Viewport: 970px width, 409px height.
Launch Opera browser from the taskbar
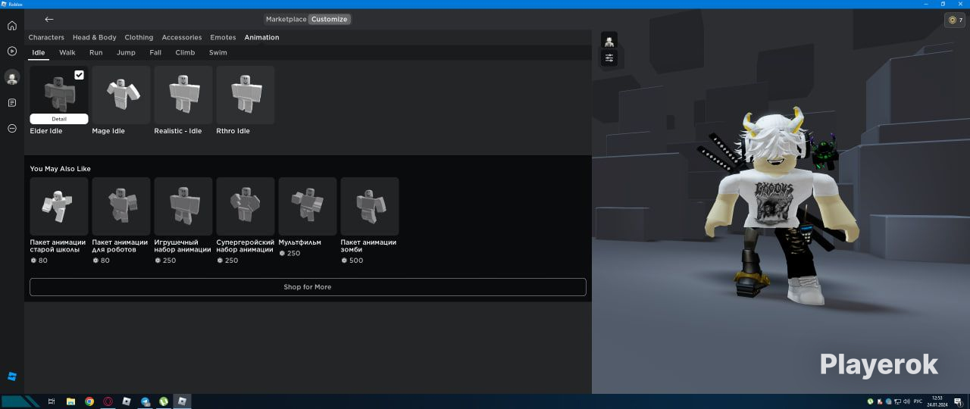[108, 401]
